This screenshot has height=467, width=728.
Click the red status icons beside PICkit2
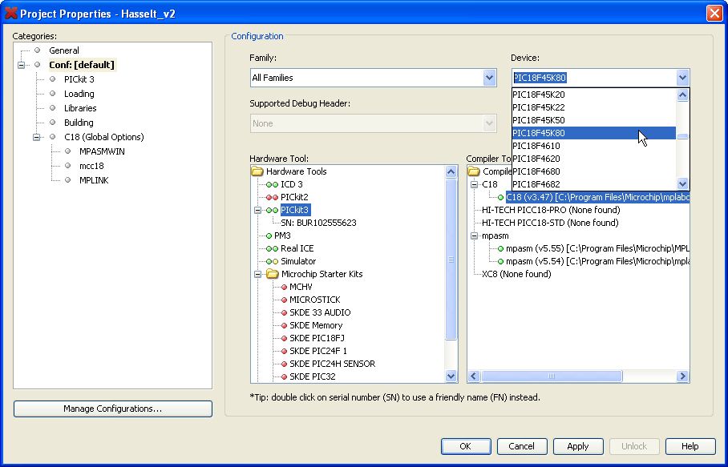click(272, 197)
